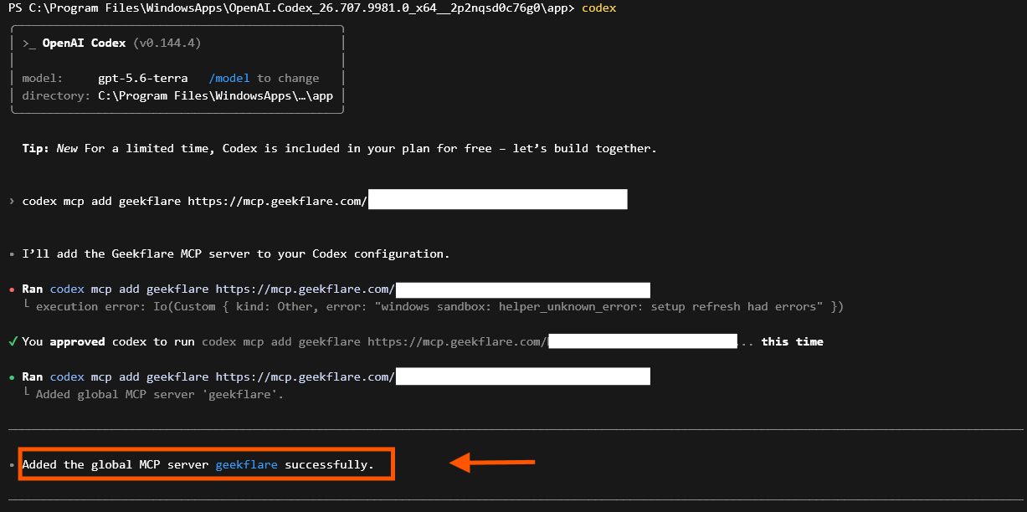Select the directory path C:\Program Files\WindowsApps\…\app
The height and width of the screenshot is (512, 1027).
point(215,95)
